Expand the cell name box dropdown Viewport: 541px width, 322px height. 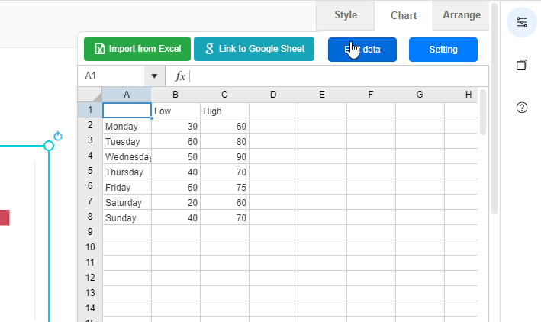click(155, 76)
